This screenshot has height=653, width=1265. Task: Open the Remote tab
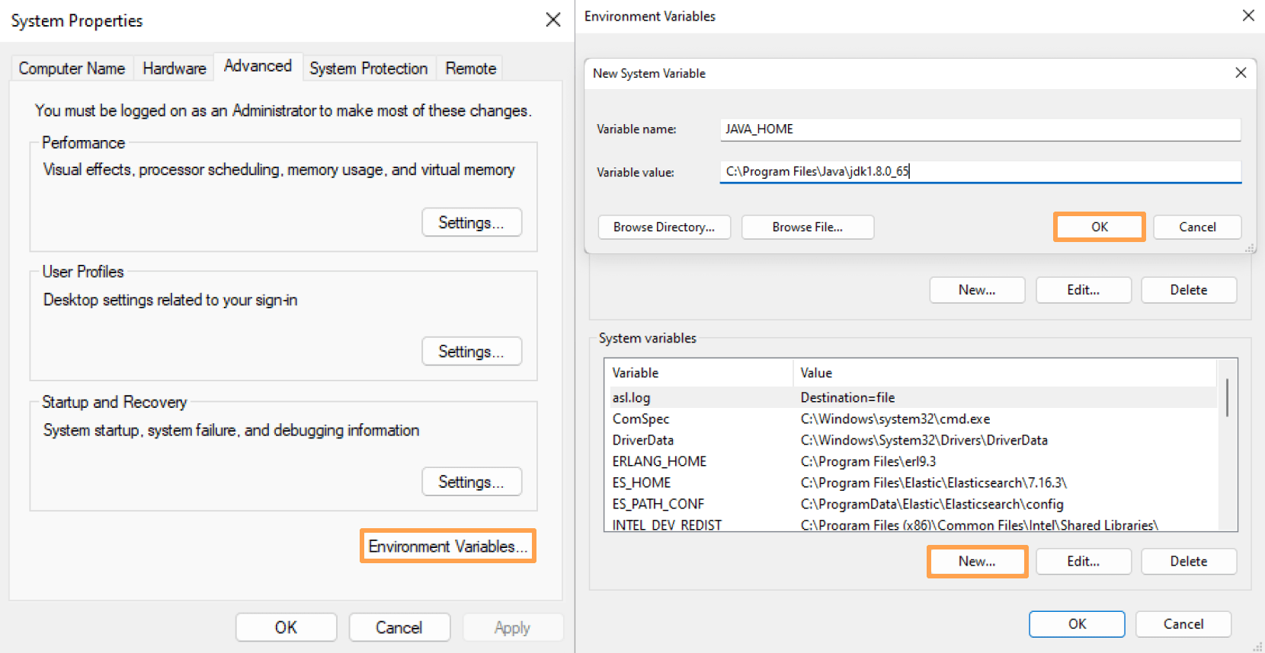tap(471, 68)
